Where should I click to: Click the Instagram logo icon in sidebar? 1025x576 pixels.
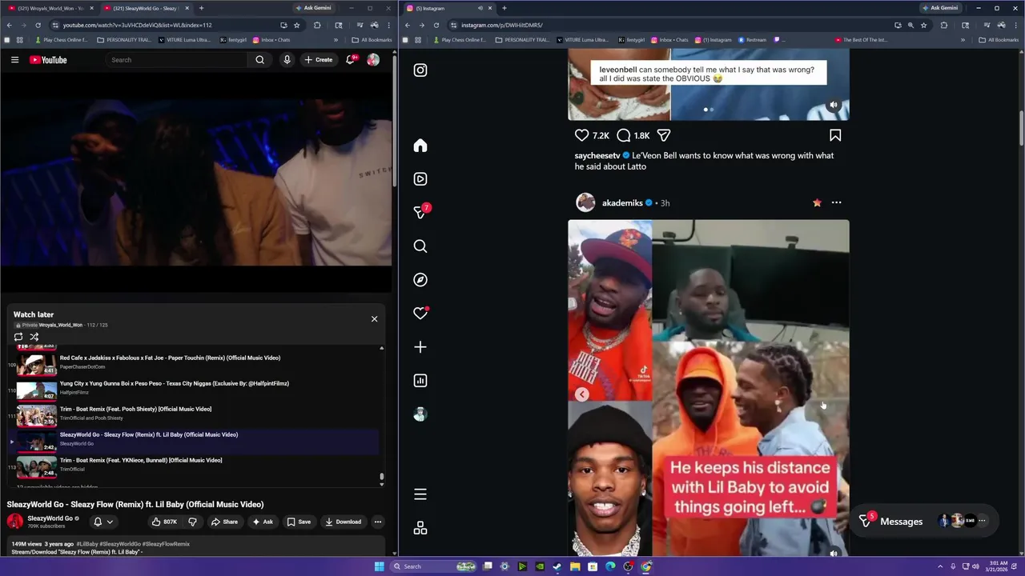pyautogui.click(x=420, y=70)
